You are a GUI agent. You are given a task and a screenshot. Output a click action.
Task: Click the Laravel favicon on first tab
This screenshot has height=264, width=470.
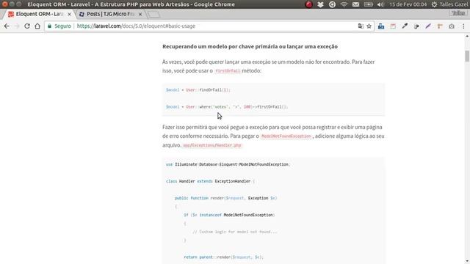pyautogui.click(x=11, y=15)
